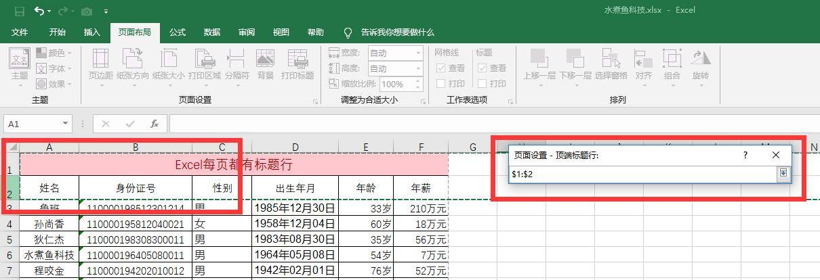Toggle 网格线 打印 checkbox

(x=441, y=83)
